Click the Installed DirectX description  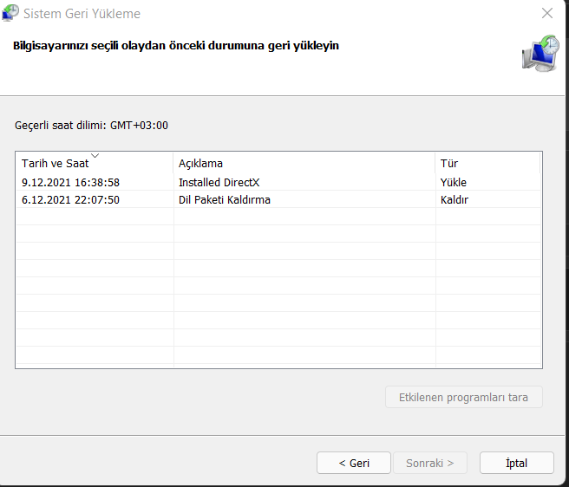coord(219,183)
